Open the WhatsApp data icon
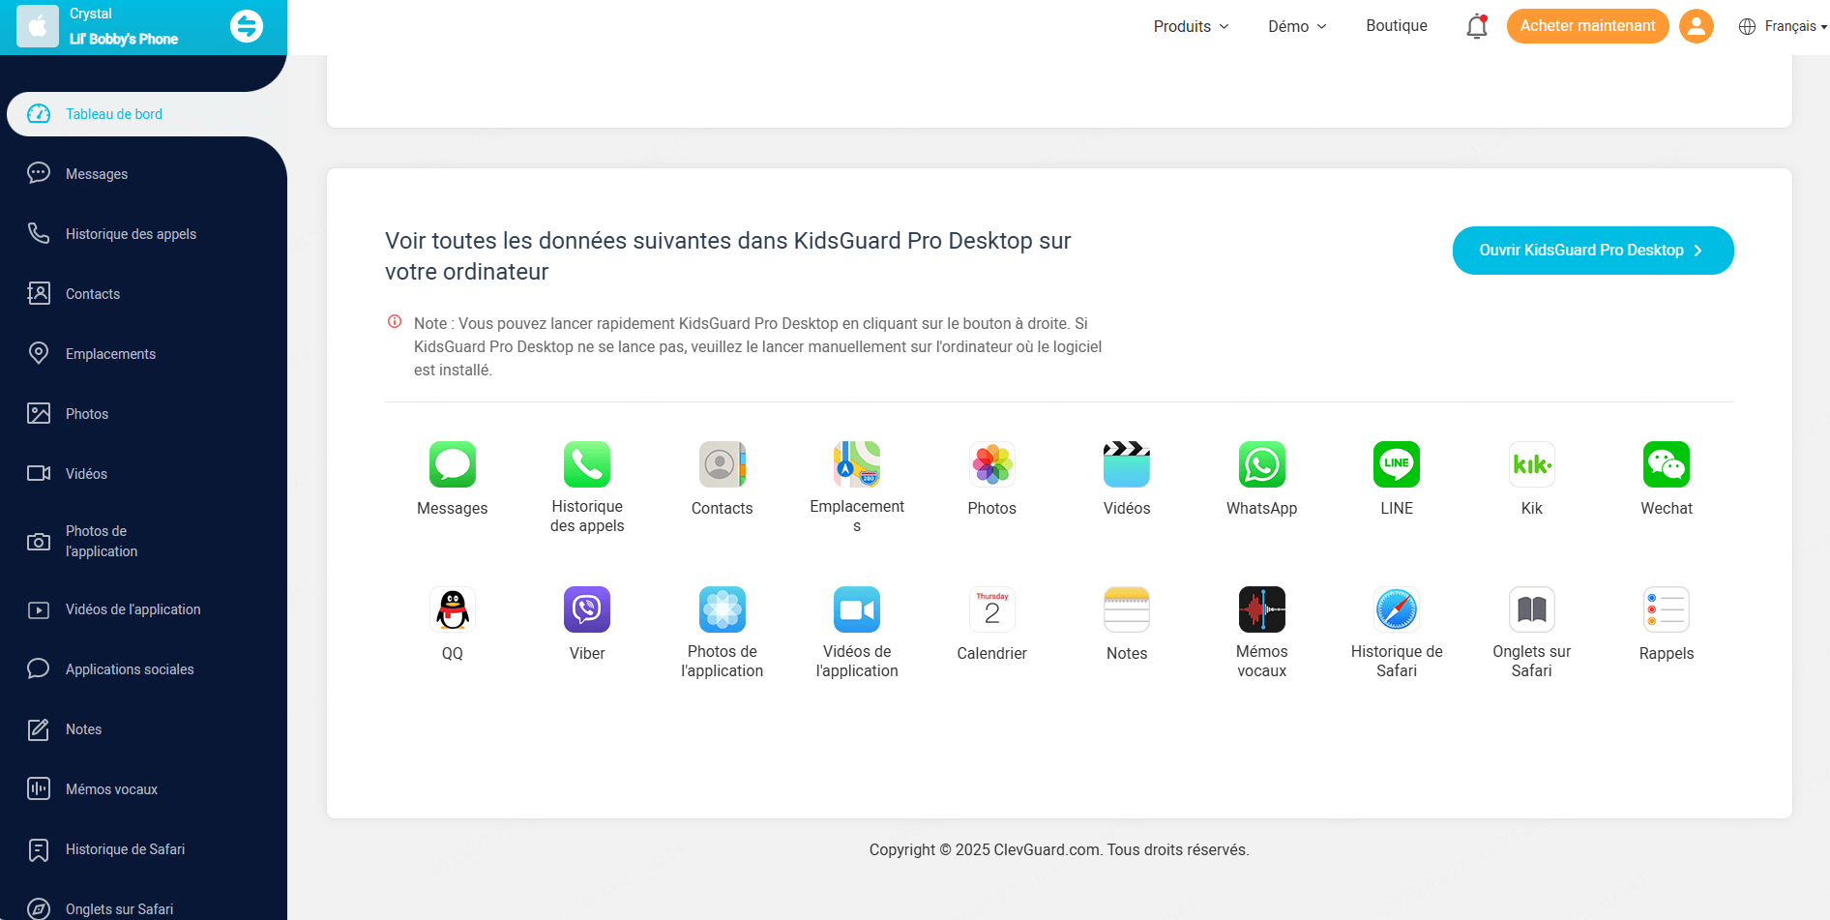1830x920 pixels. 1261,465
